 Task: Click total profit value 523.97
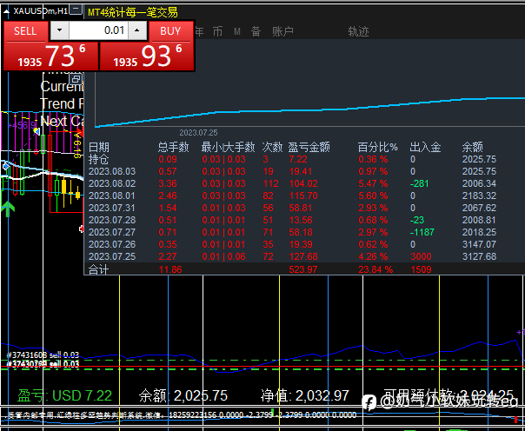tap(303, 269)
